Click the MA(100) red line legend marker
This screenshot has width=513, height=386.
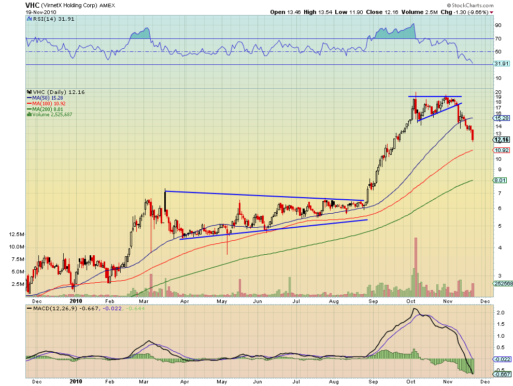click(x=29, y=103)
